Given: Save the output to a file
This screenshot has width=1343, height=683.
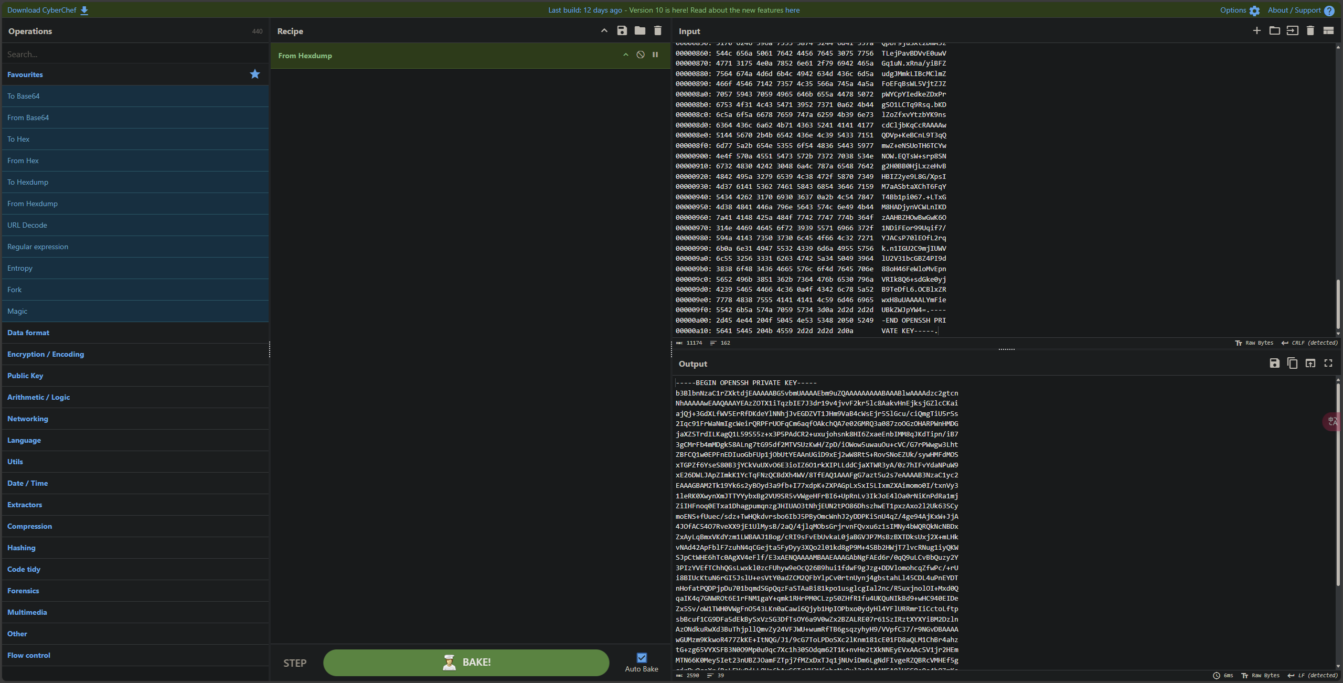Looking at the screenshot, I should 1274,364.
